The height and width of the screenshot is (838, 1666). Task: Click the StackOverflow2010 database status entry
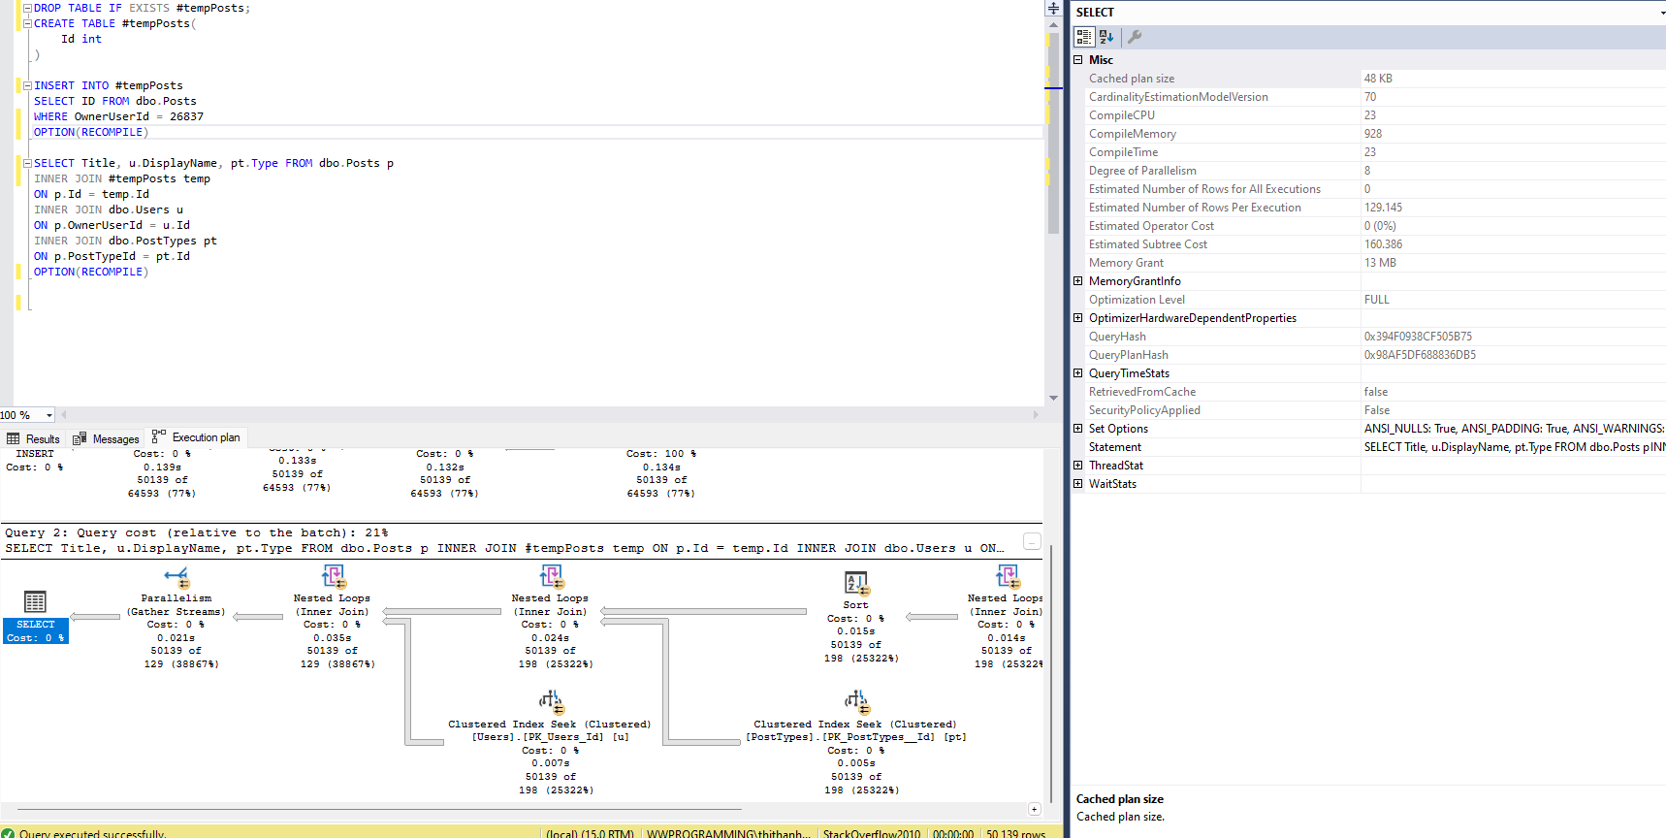coord(872,833)
